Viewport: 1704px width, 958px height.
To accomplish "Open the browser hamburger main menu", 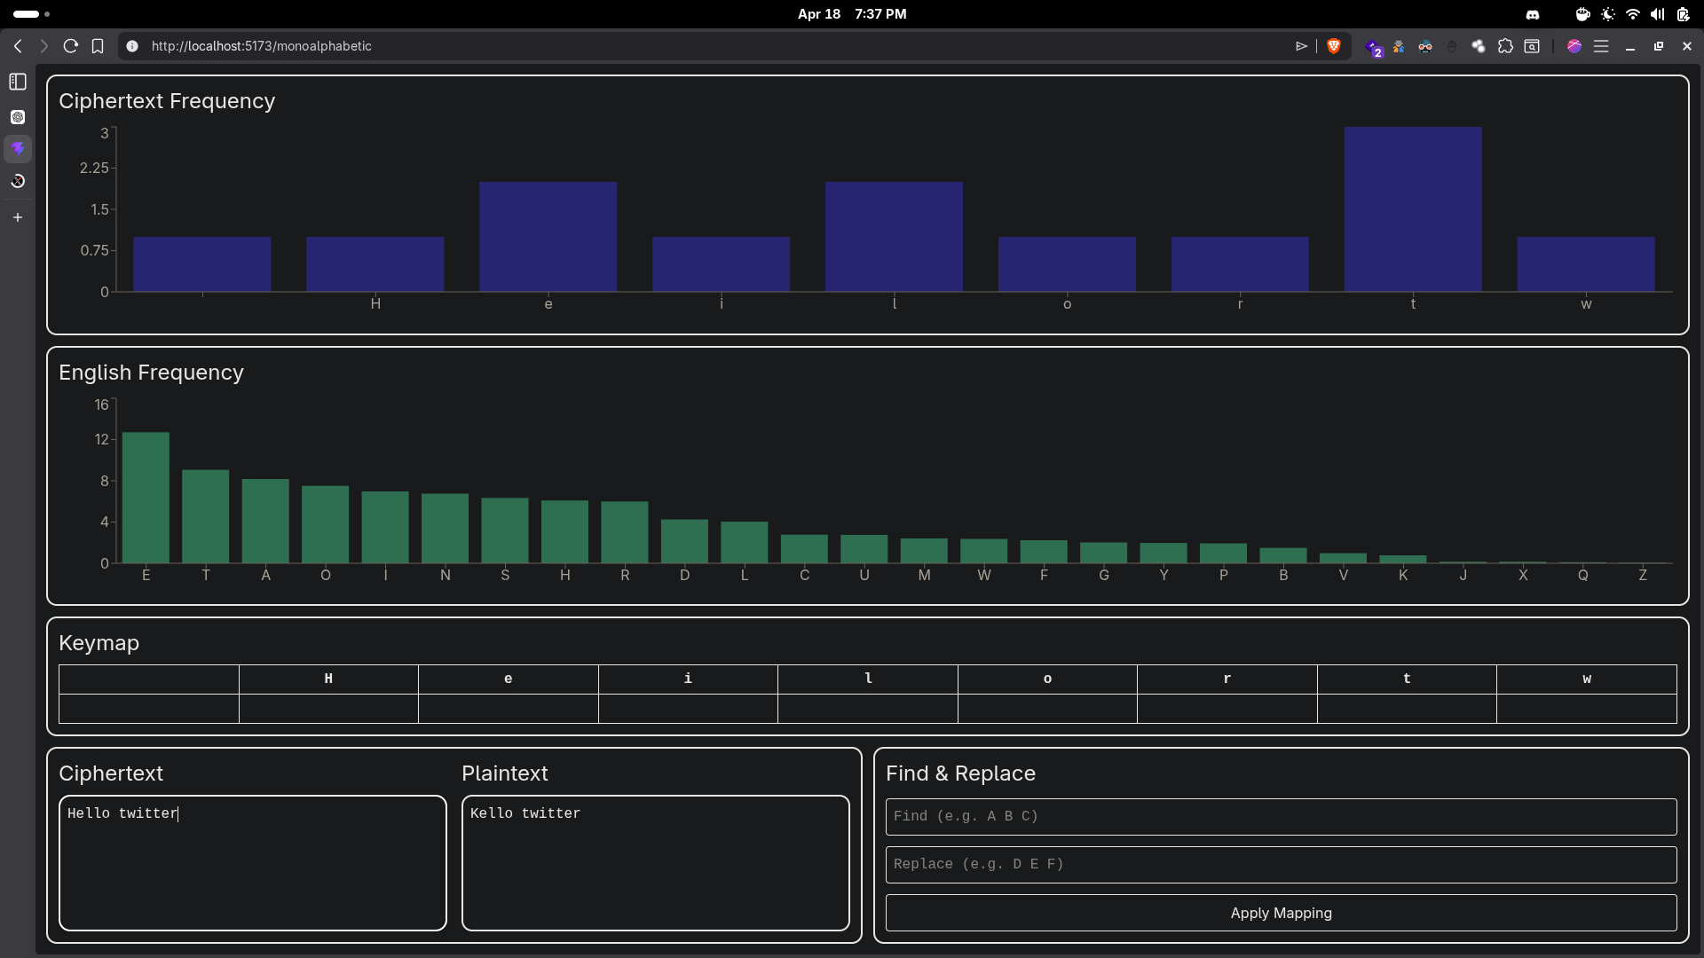I will (x=1601, y=46).
